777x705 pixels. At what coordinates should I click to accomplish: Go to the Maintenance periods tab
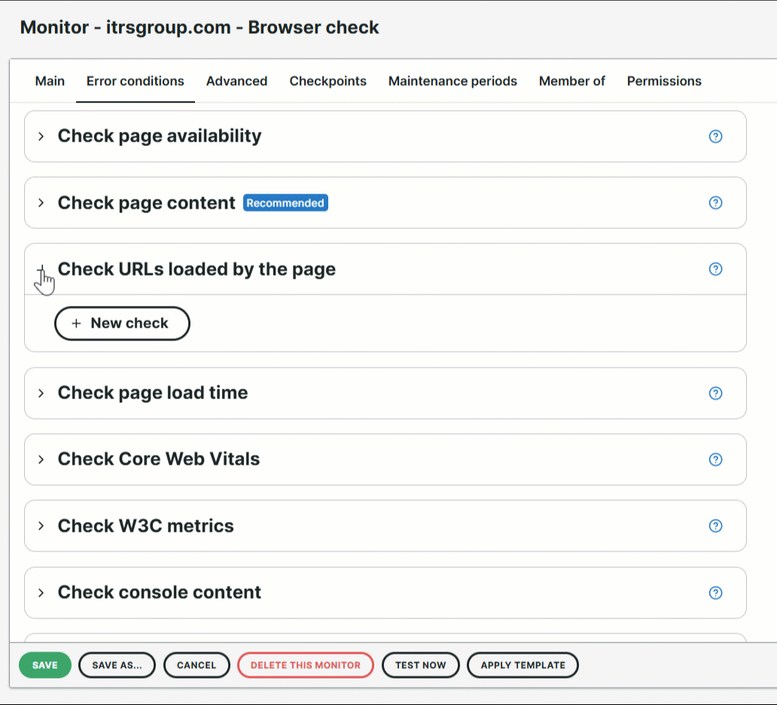tap(452, 81)
